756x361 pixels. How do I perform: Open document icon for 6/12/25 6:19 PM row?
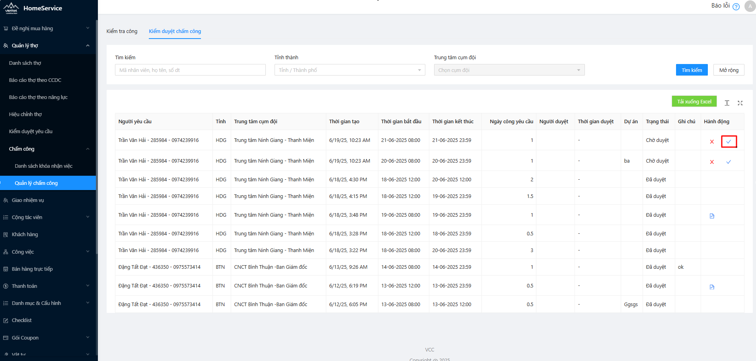[712, 287]
